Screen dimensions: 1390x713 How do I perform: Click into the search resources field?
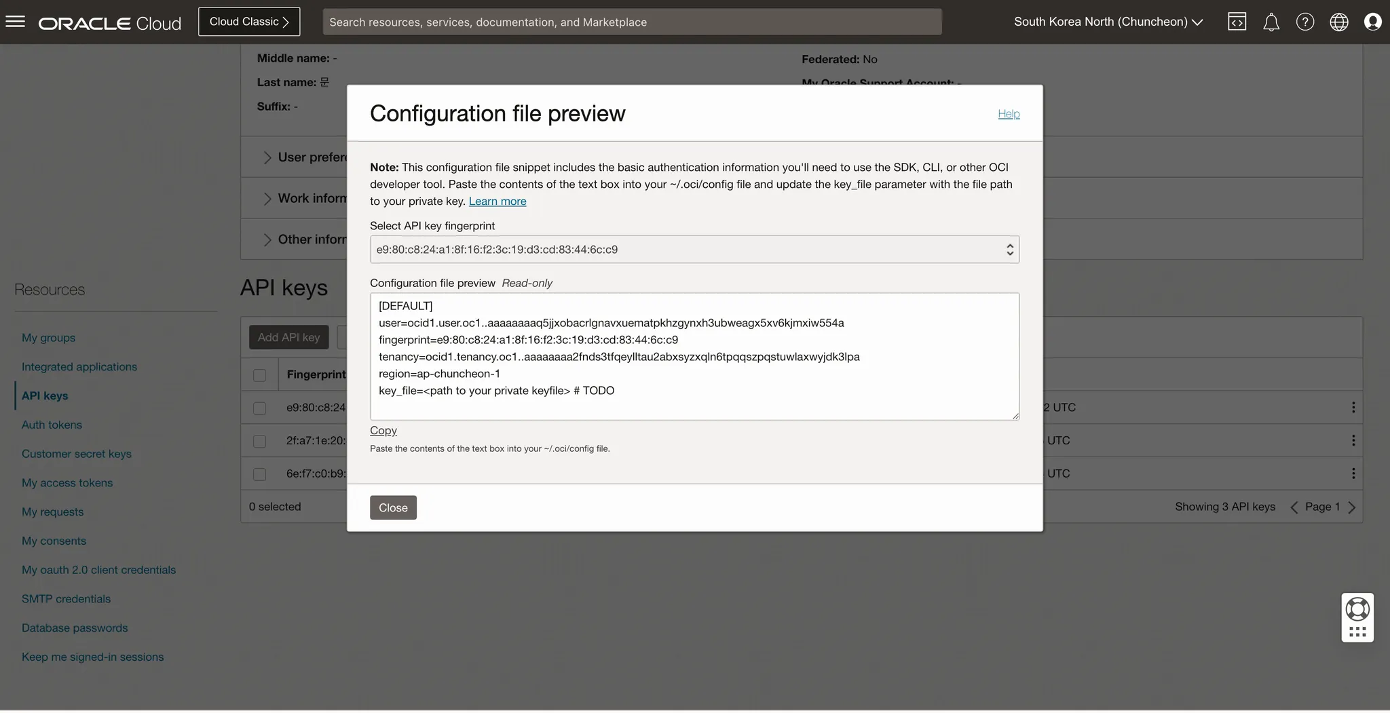click(x=631, y=22)
